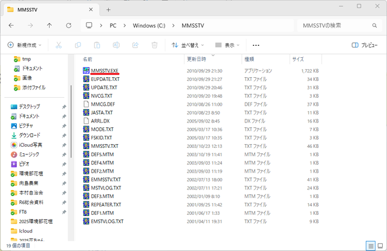Screen dimensions: 387x251
Task: Open Desktop (デスクトップ) in sidebar
Action: tap(30, 107)
